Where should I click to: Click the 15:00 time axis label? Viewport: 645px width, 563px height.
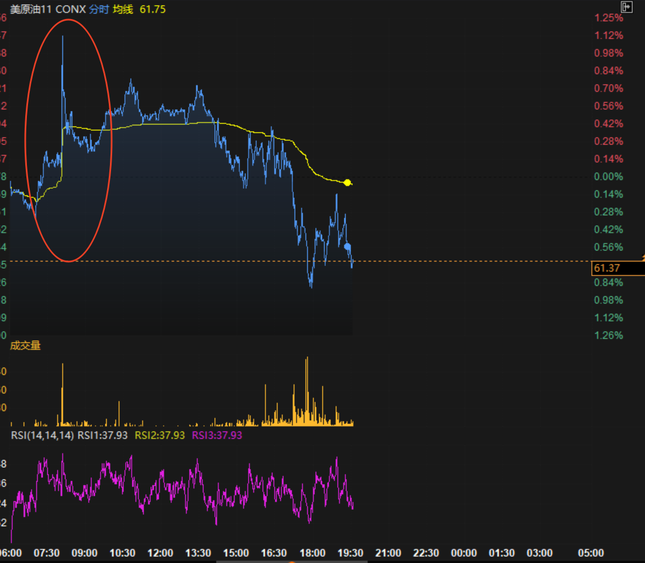[x=236, y=553]
